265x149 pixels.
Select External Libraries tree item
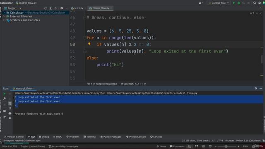pyautogui.click(x=21, y=17)
